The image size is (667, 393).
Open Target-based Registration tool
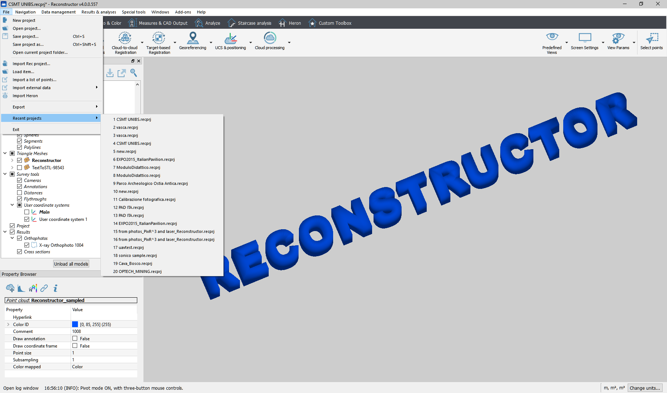pos(158,43)
